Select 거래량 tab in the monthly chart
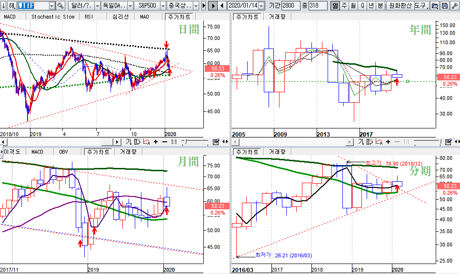 pyautogui.click(x=128, y=151)
